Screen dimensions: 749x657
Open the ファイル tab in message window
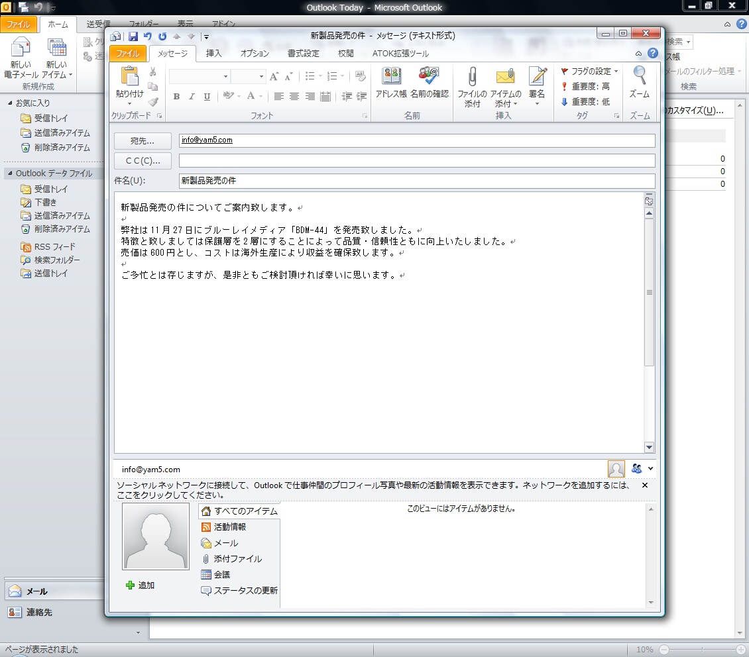[127, 54]
